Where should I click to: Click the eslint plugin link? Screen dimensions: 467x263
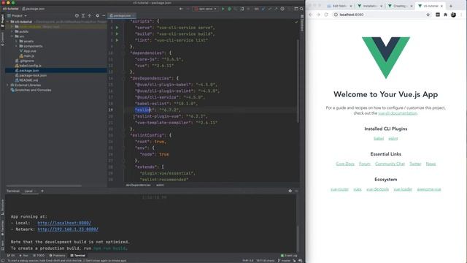(393, 138)
